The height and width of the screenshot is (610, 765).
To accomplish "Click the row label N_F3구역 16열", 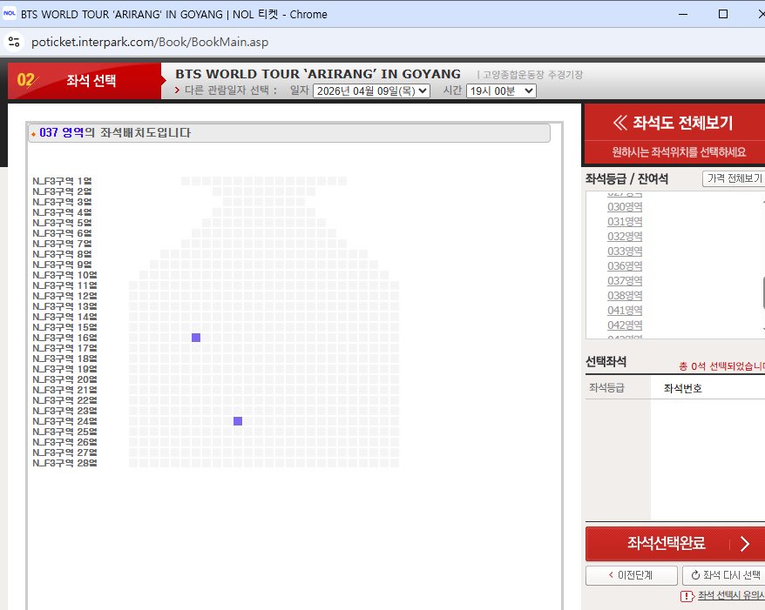I will click(64, 338).
